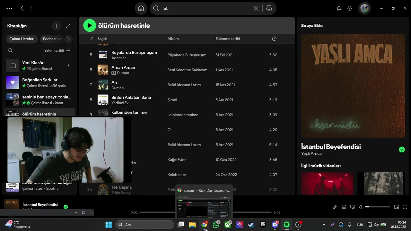Open WhatsApp from the taskbar
The width and height of the screenshot is (411, 231).
pos(216,225)
